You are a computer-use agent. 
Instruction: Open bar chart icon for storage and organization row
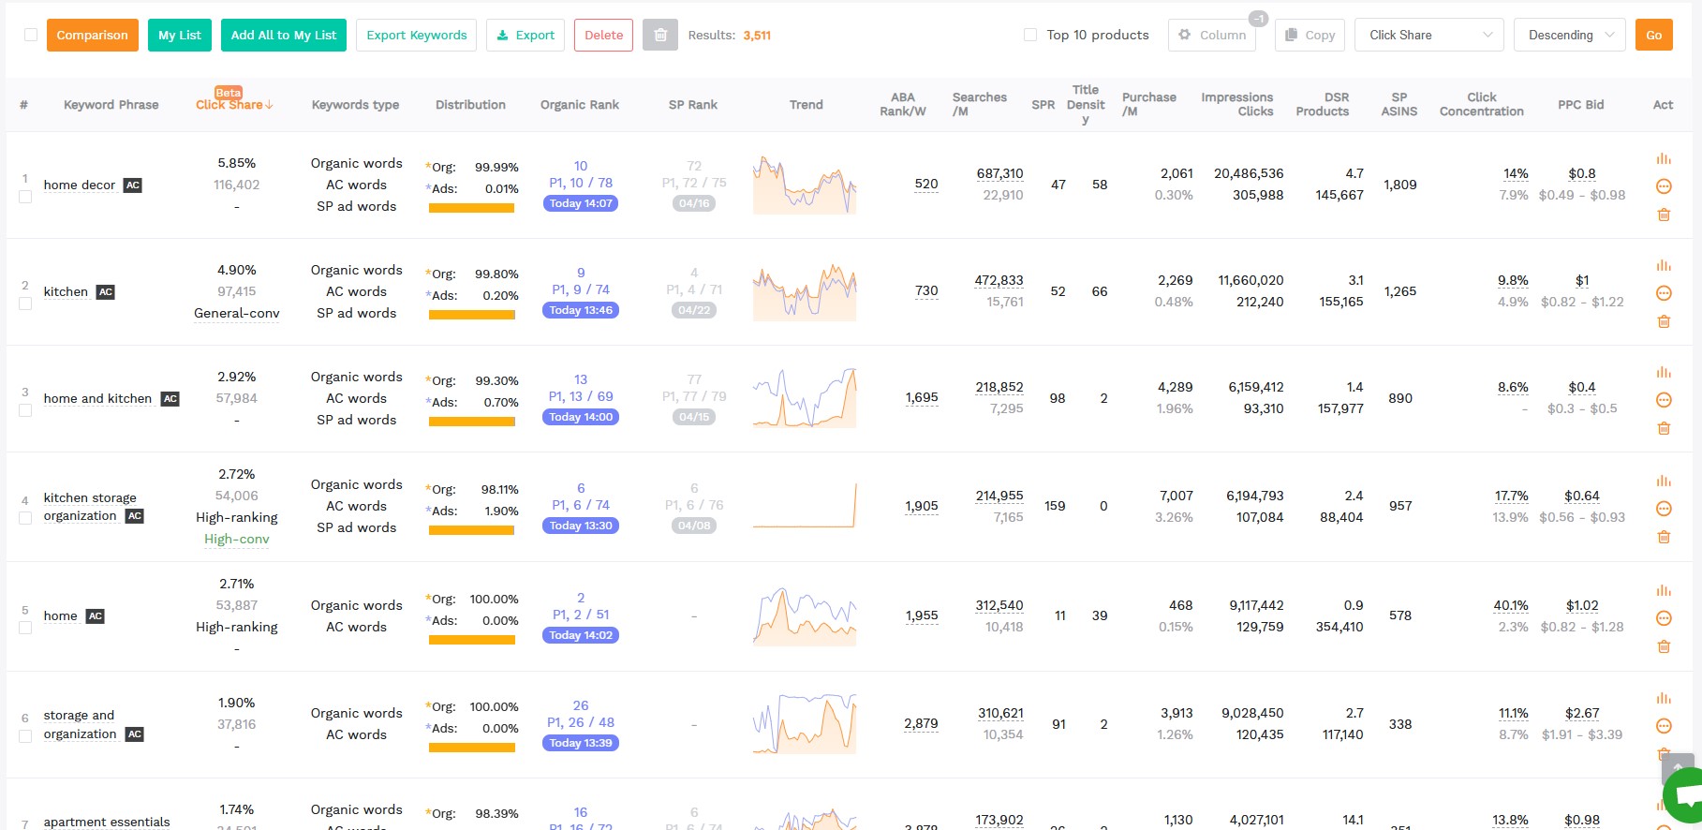coord(1664,699)
